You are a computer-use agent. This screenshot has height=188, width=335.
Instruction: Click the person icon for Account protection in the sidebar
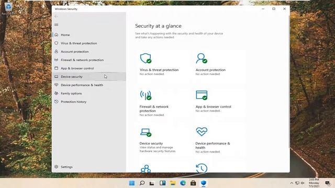pyautogui.click(x=57, y=51)
